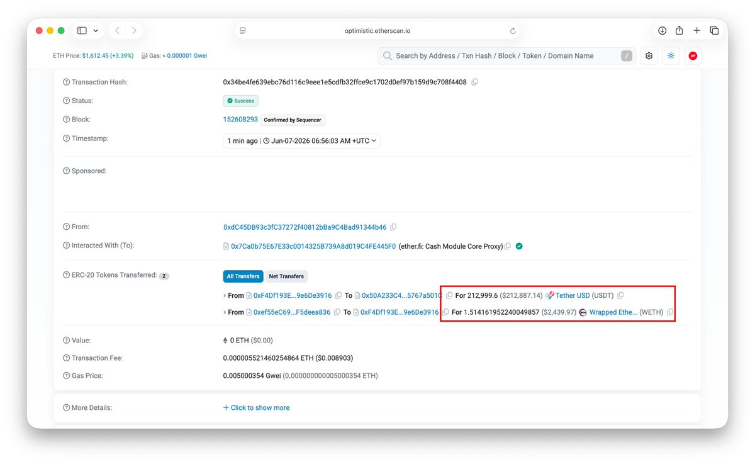
Task: Copy the Interacted With contract address
Action: (x=508, y=246)
